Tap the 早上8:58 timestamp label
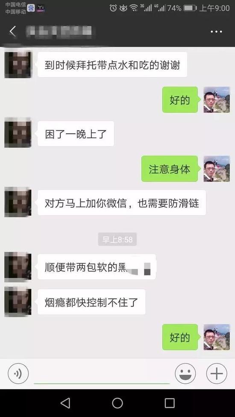Viewport: 235px width, 417px height. tap(117, 239)
